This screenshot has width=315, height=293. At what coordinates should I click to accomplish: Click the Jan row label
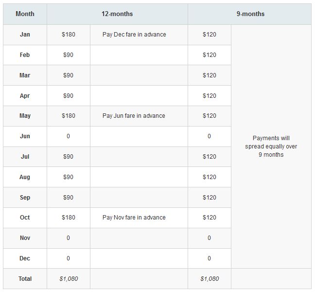point(25,35)
